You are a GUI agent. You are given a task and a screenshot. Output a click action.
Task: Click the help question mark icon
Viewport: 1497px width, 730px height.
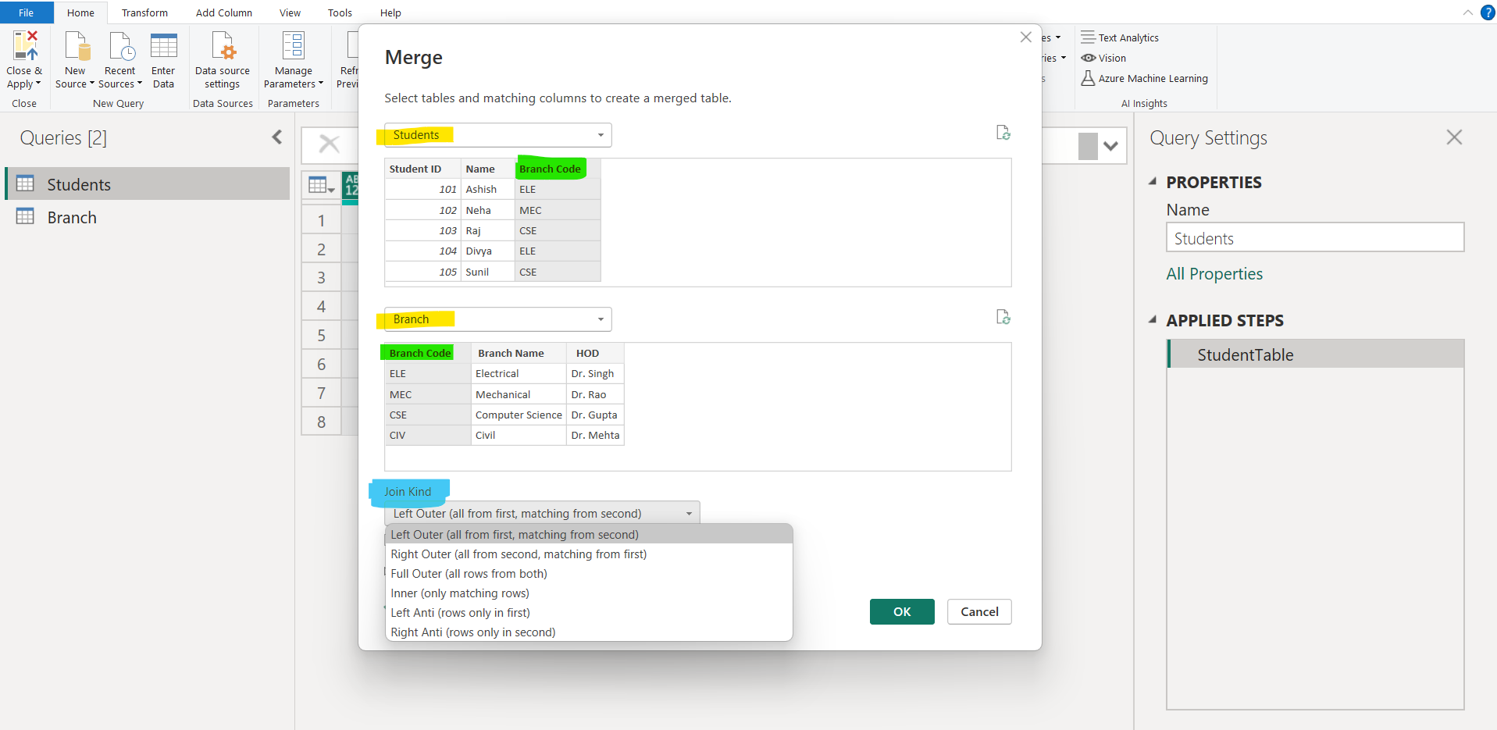(x=1488, y=12)
